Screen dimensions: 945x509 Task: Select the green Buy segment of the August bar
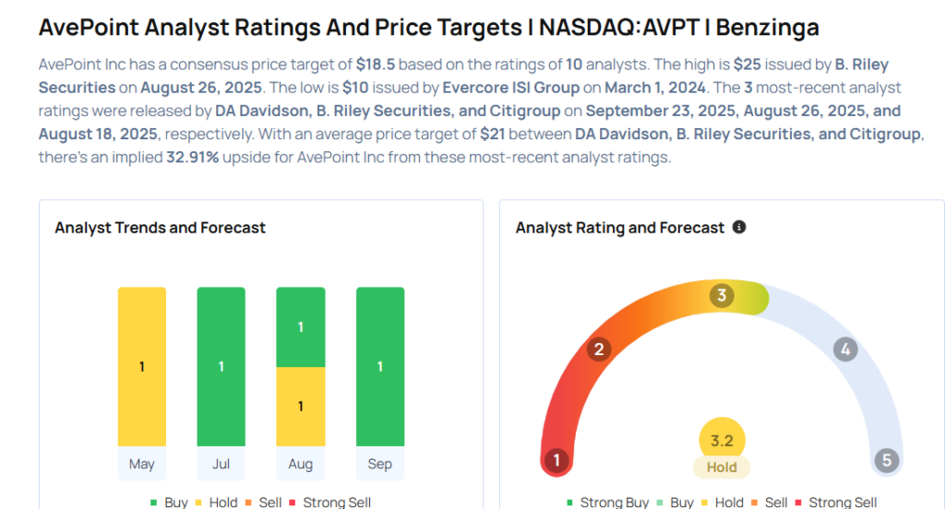click(x=301, y=327)
